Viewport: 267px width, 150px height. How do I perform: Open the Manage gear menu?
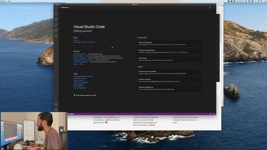coord(56,110)
